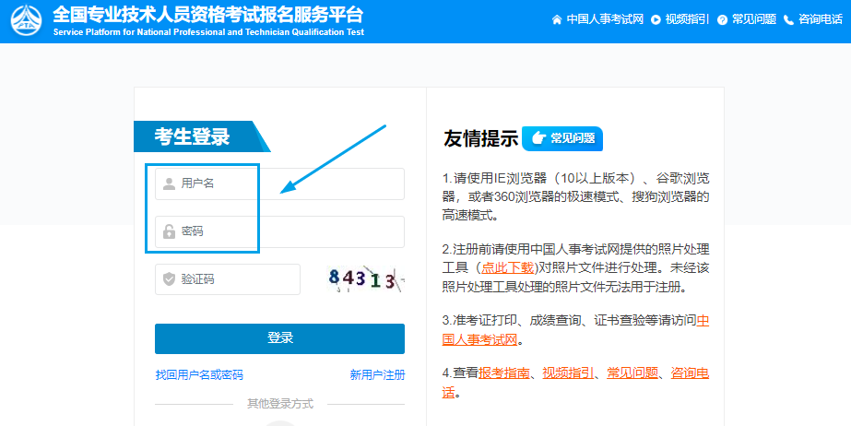Click the blue 常见问题 badge next to 友情提示
The height and width of the screenshot is (426, 851).
coord(562,138)
